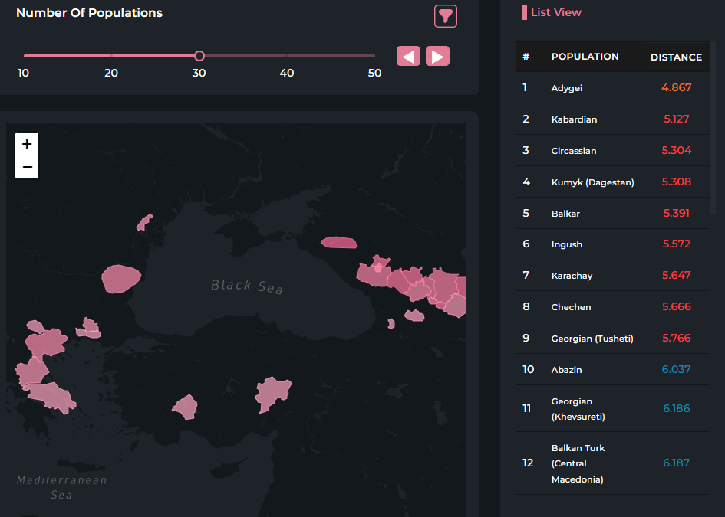Open the filter funnel icon
The width and height of the screenshot is (725, 517).
click(445, 15)
